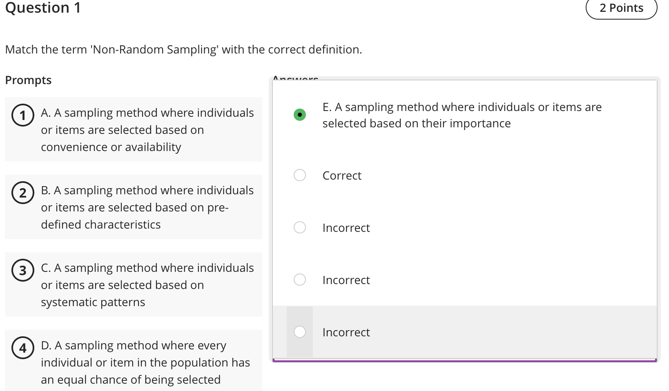Viewport: 669px width, 391px height.
Task: Click the 'Prompts' header label
Action: (x=28, y=80)
